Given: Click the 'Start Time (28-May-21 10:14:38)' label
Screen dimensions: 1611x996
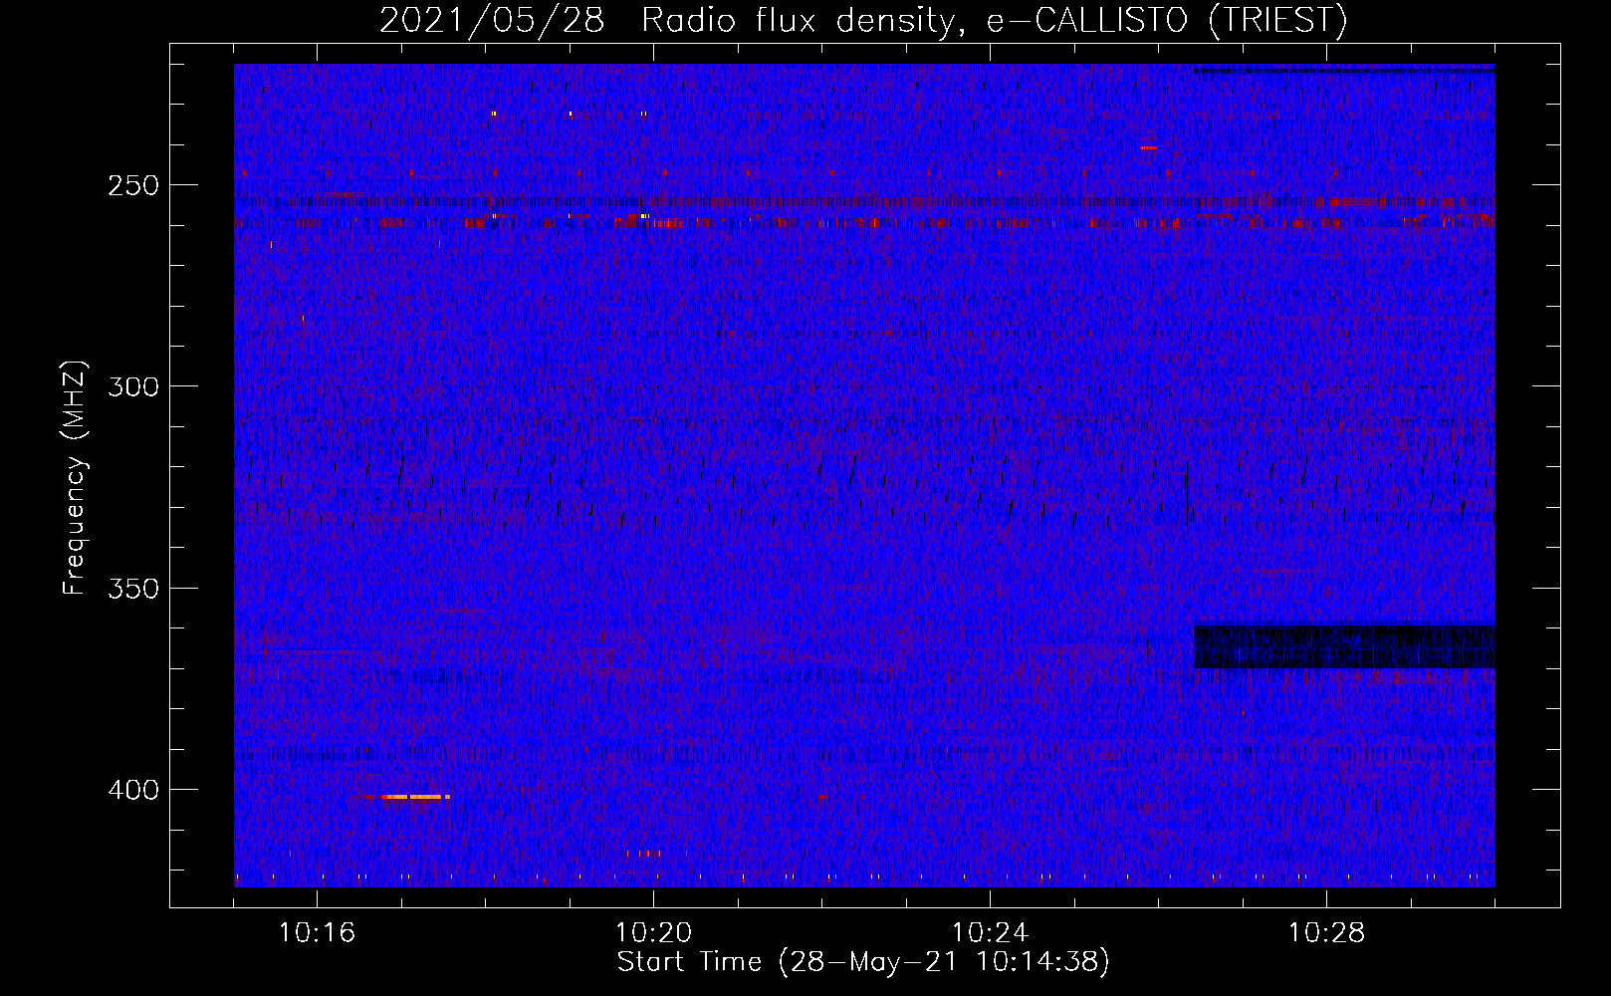Looking at the screenshot, I should point(863,962).
